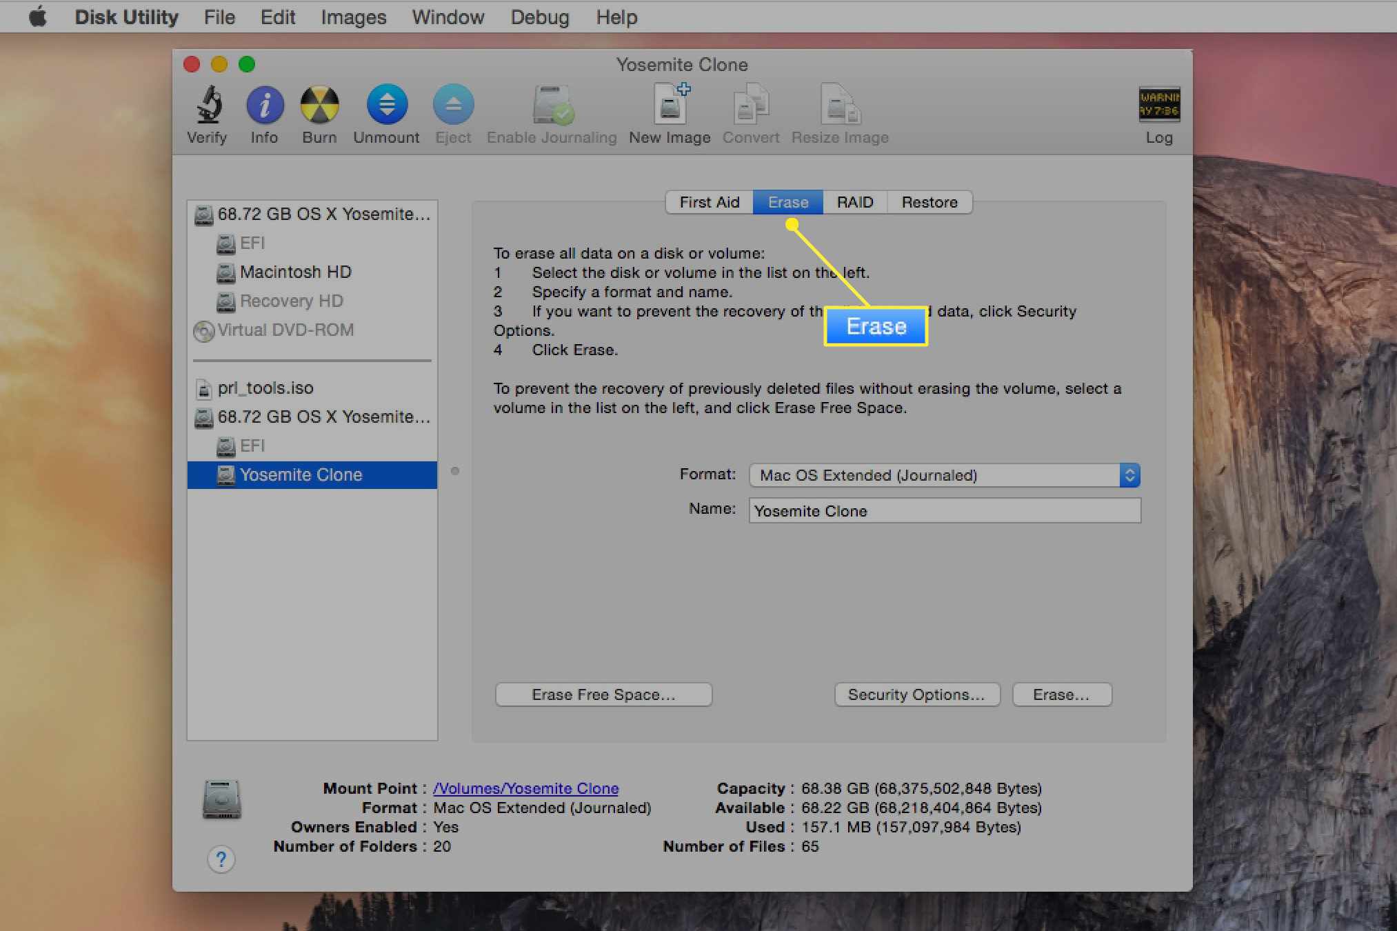
Task: Click the Enable Journaling icon
Action: click(553, 105)
